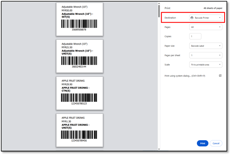
Task: Click the Print panel heading
Action: pos(167,8)
